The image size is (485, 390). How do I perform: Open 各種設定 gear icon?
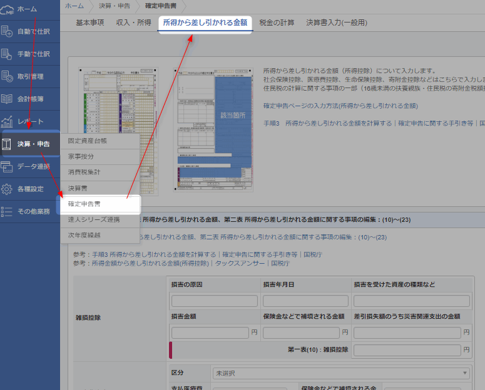point(8,189)
